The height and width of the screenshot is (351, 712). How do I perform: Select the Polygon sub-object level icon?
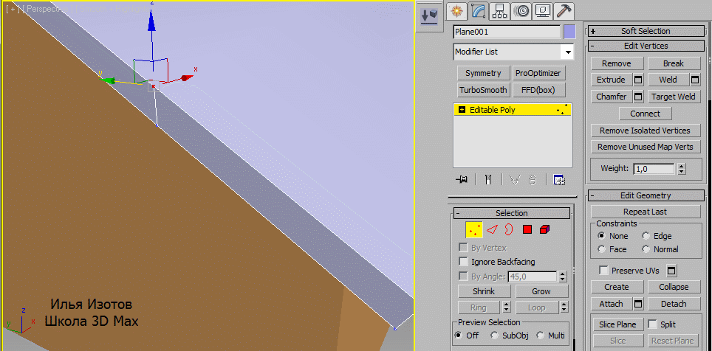click(x=527, y=229)
